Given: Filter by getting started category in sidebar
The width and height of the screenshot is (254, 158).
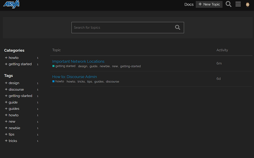Looking at the screenshot, I should tap(20, 64).
